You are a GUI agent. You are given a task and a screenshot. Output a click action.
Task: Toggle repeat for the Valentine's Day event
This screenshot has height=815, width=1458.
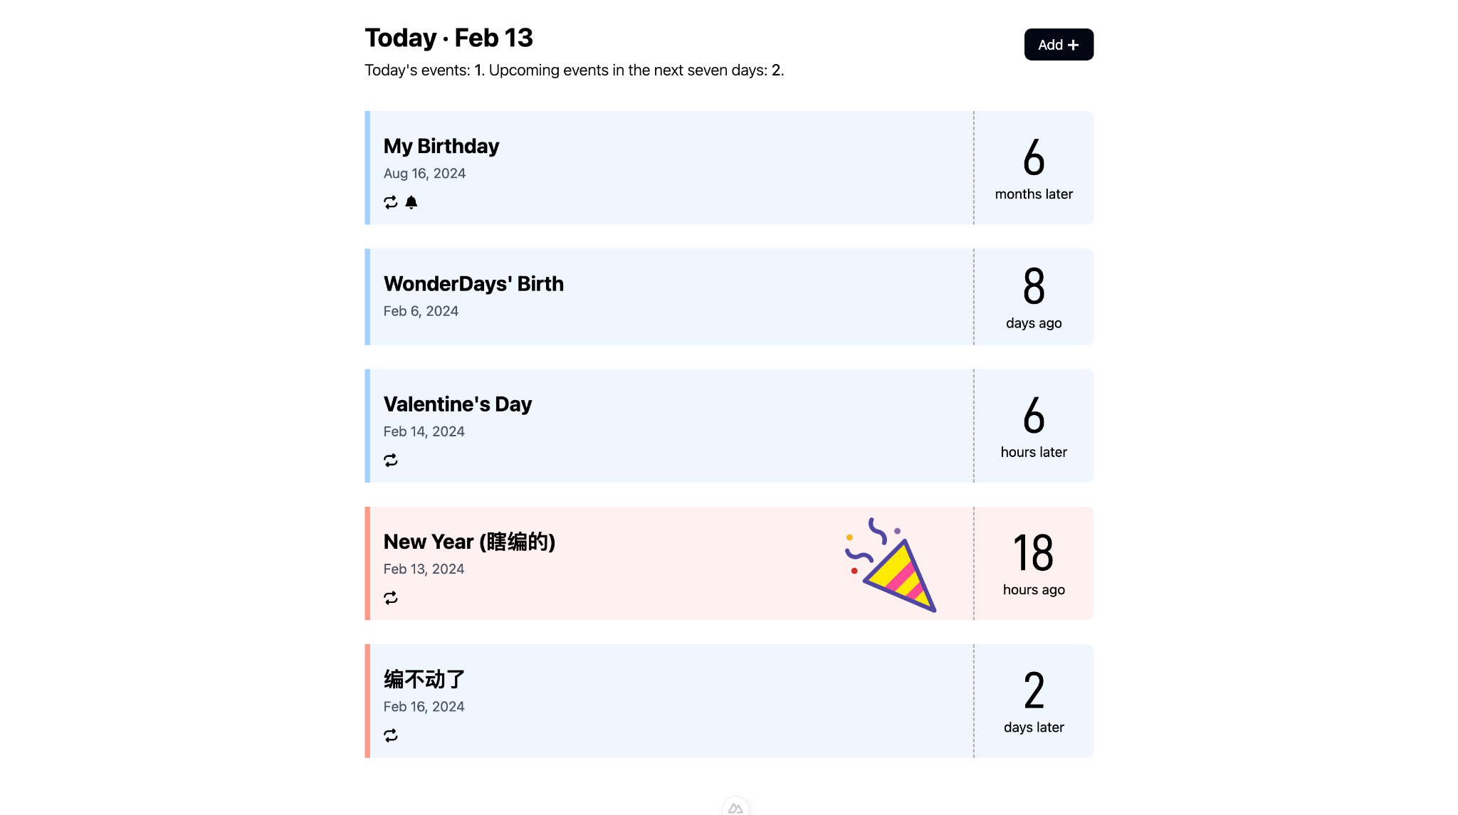click(x=391, y=460)
